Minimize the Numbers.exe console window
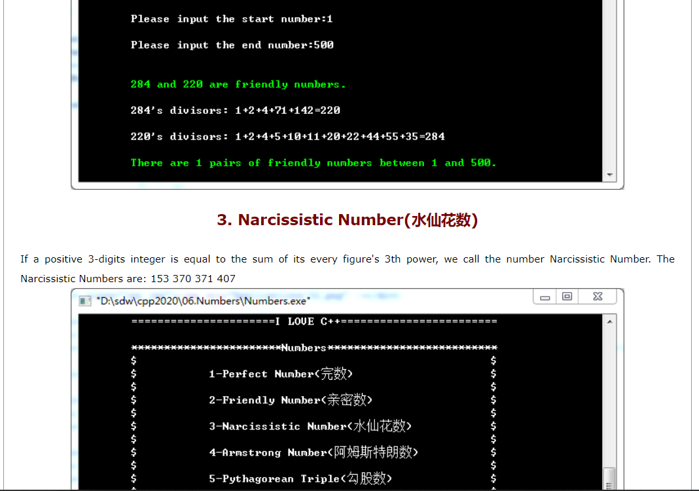 tap(545, 297)
